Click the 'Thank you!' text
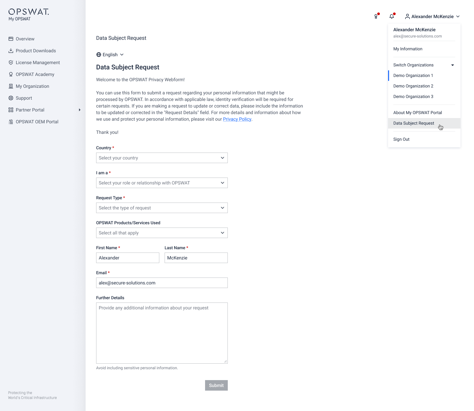This screenshot has width=474, height=411. 107,132
